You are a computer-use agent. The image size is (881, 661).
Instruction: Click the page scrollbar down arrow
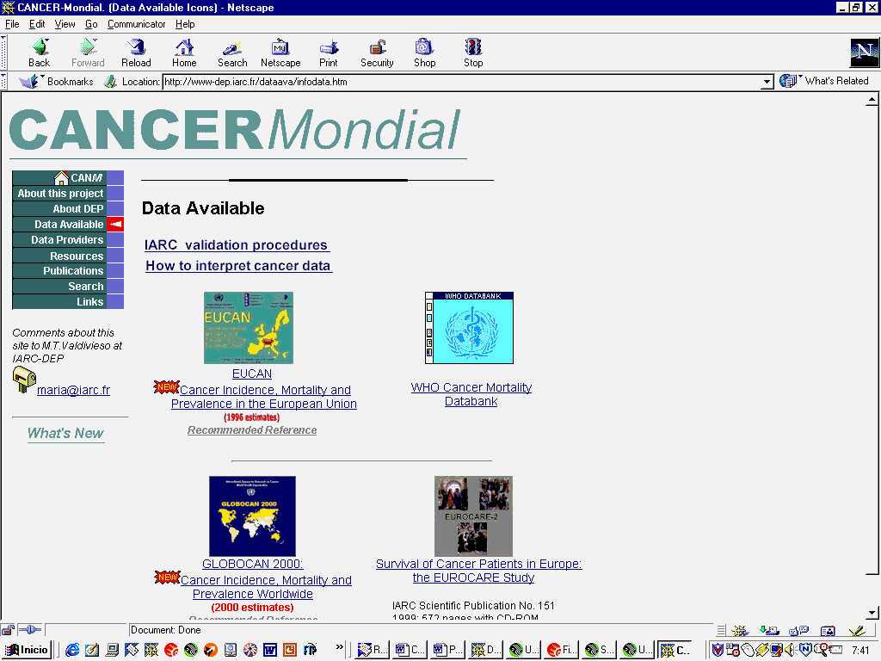(872, 613)
